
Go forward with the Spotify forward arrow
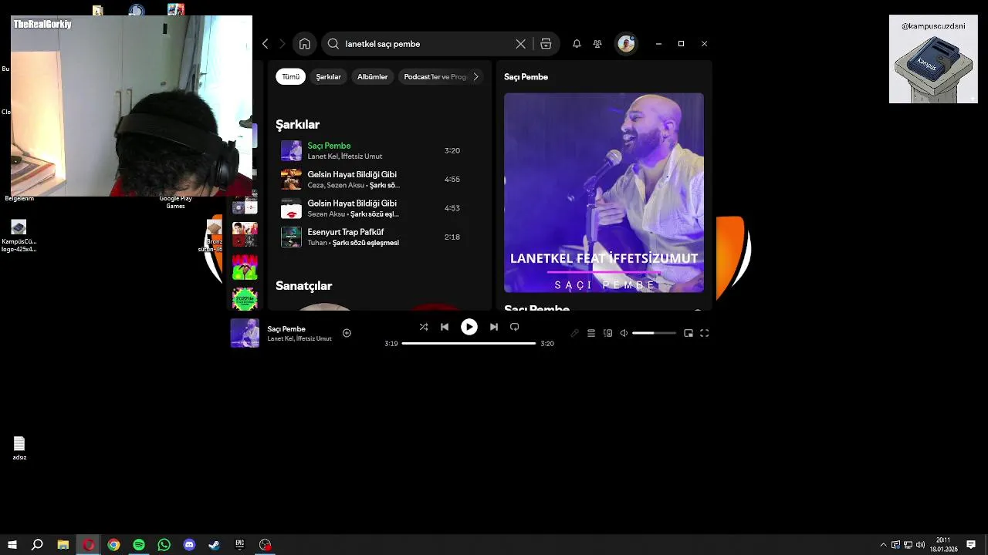tap(282, 44)
